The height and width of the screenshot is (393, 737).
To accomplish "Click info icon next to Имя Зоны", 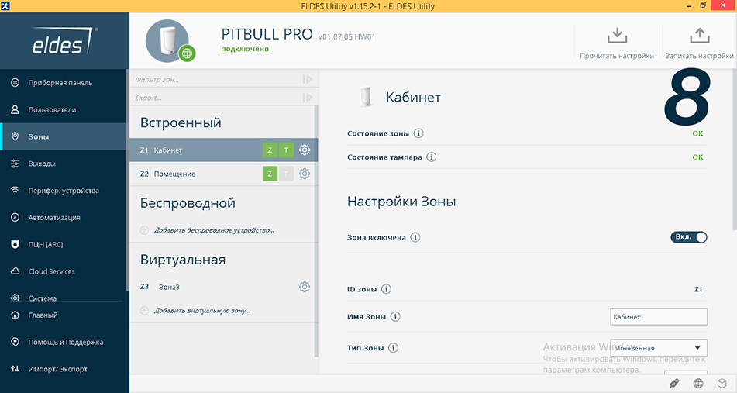I will 395,316.
